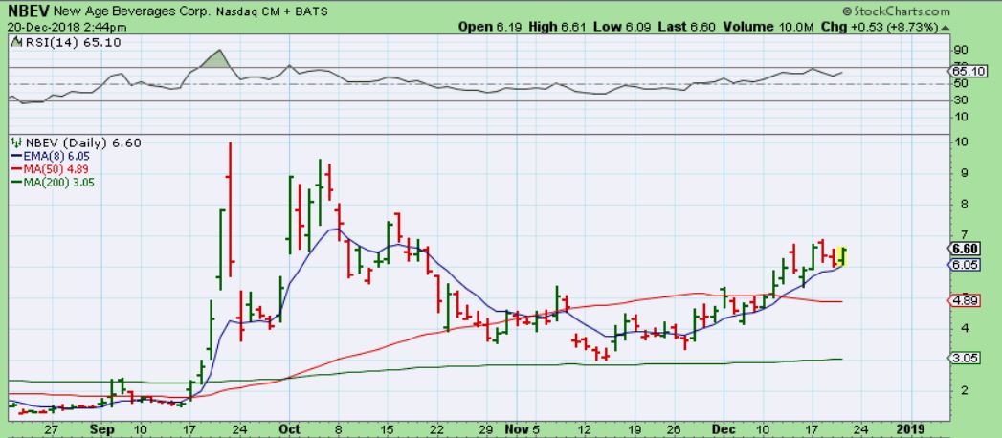Image resolution: width=1002 pixels, height=438 pixels.
Task: Click the MA(200) 3.05 legend entry
Action: (x=54, y=183)
